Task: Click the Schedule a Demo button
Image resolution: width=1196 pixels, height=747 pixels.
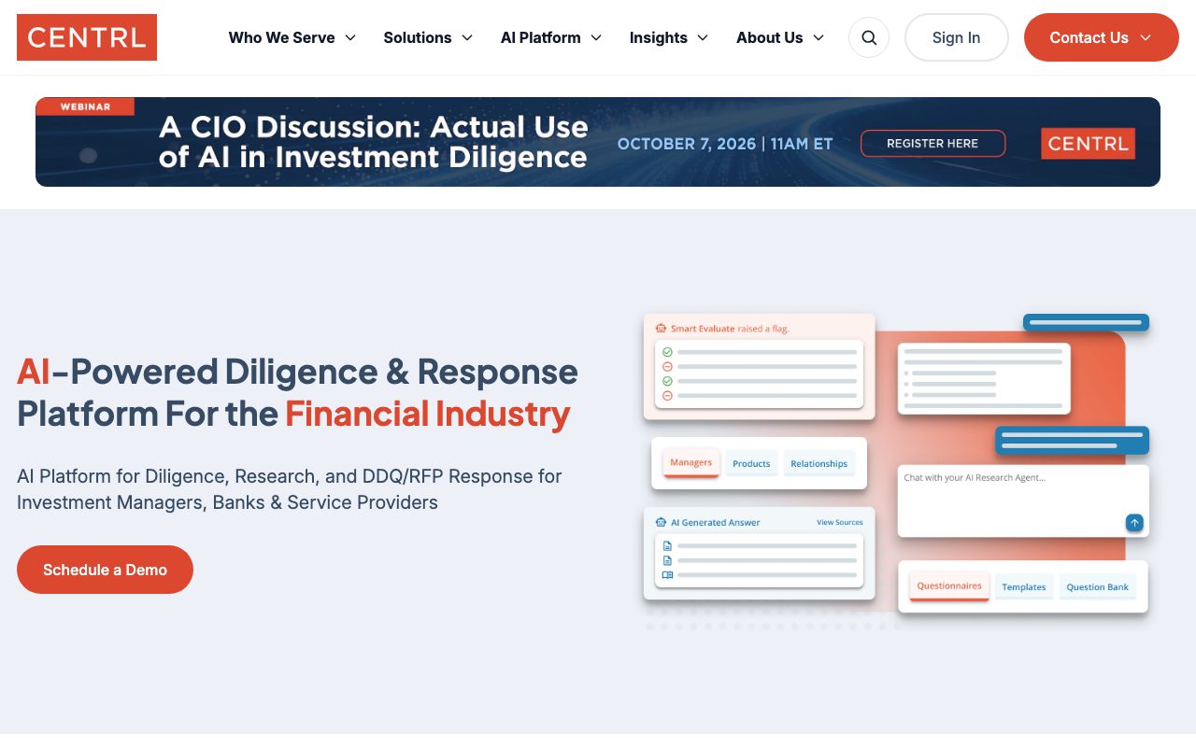Action: 105,570
